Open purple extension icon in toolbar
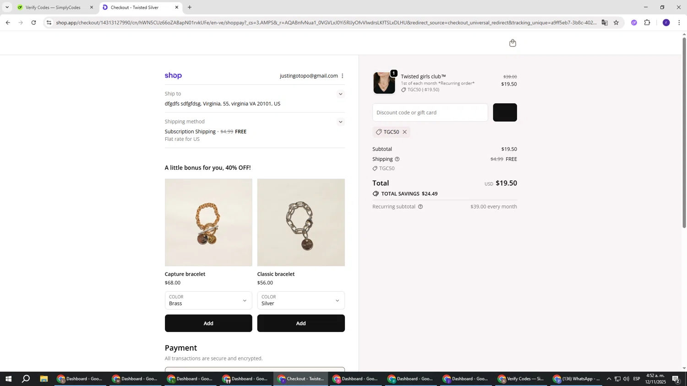 tap(634, 22)
